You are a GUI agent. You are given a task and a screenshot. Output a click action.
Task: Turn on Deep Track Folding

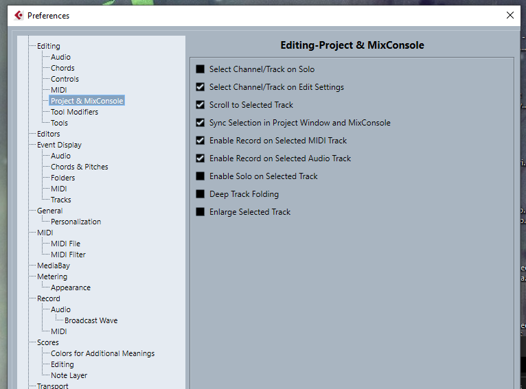[201, 194]
